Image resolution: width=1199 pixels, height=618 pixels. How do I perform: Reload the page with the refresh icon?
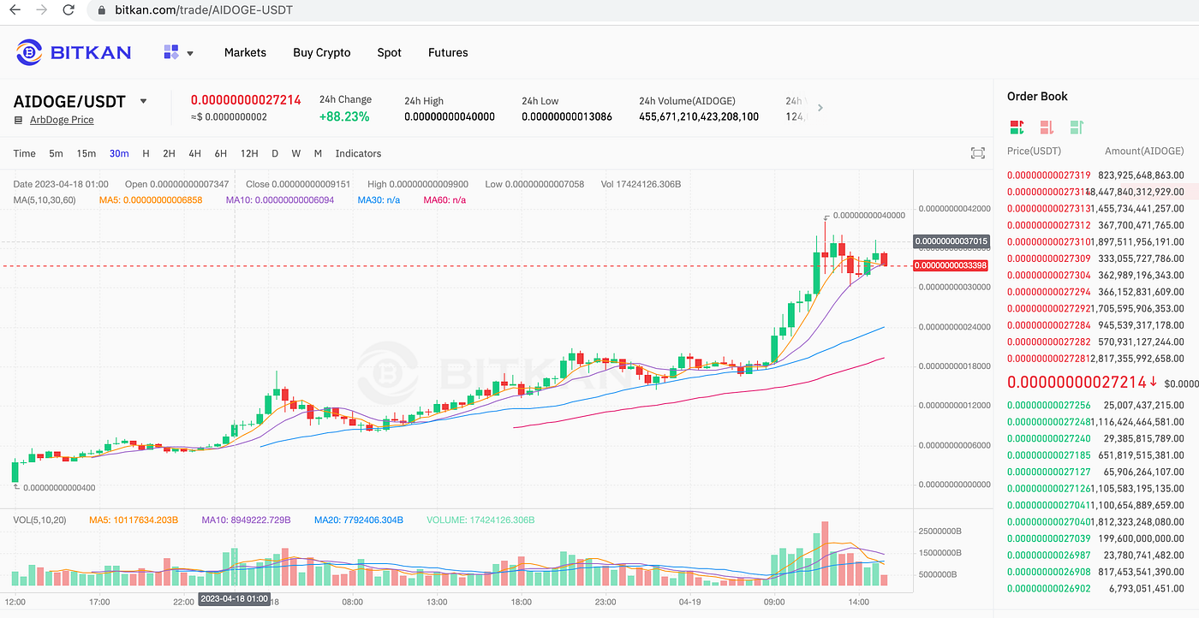tap(70, 10)
